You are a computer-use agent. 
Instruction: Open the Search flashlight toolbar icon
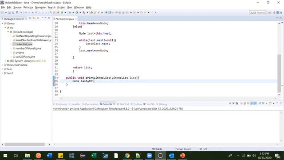click(99, 12)
